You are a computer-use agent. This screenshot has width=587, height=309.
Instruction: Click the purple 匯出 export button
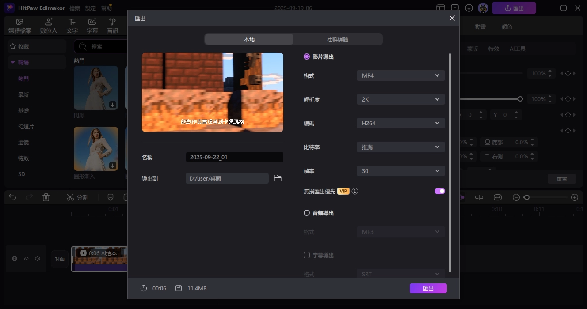pyautogui.click(x=427, y=288)
